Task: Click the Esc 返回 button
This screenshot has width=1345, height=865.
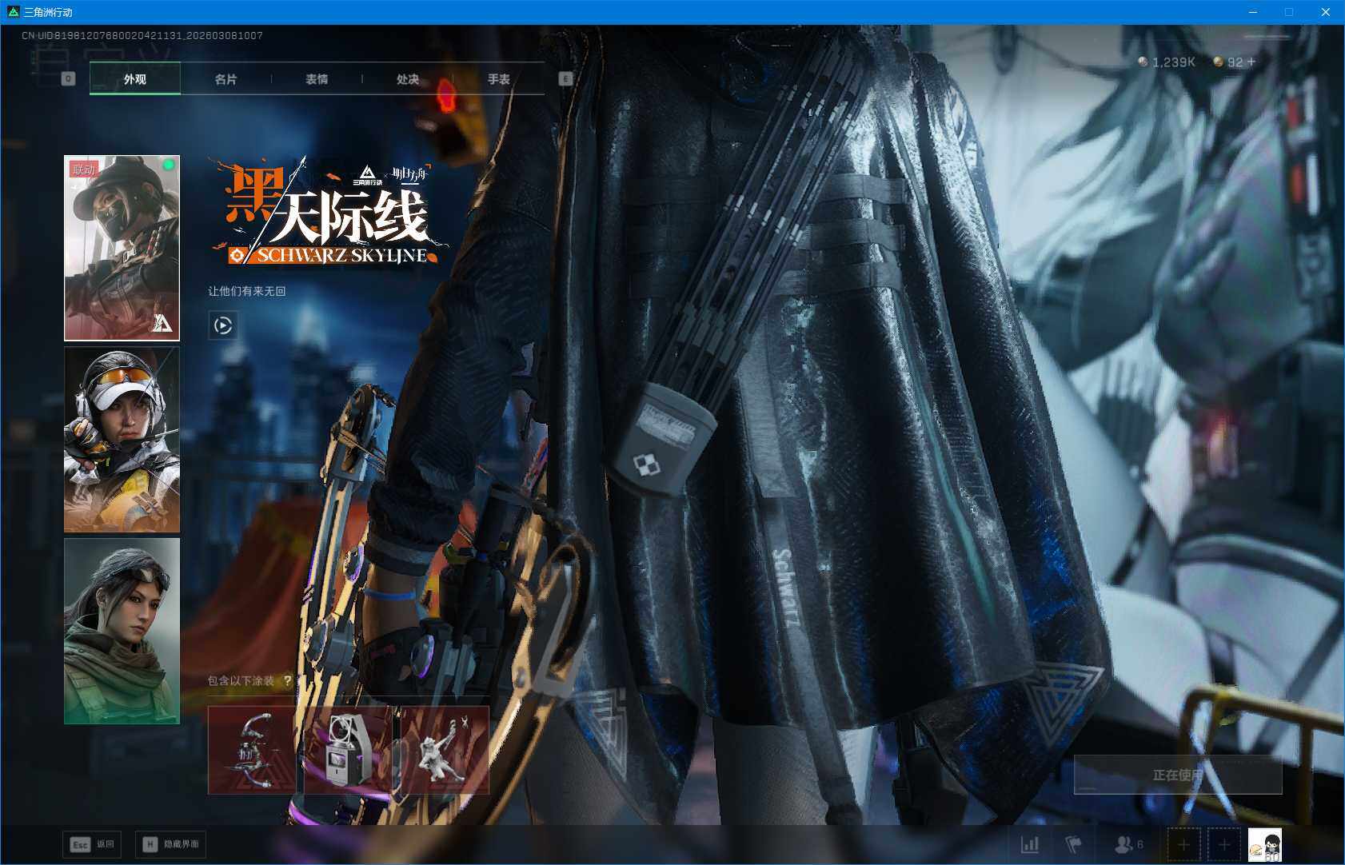Action: [91, 844]
